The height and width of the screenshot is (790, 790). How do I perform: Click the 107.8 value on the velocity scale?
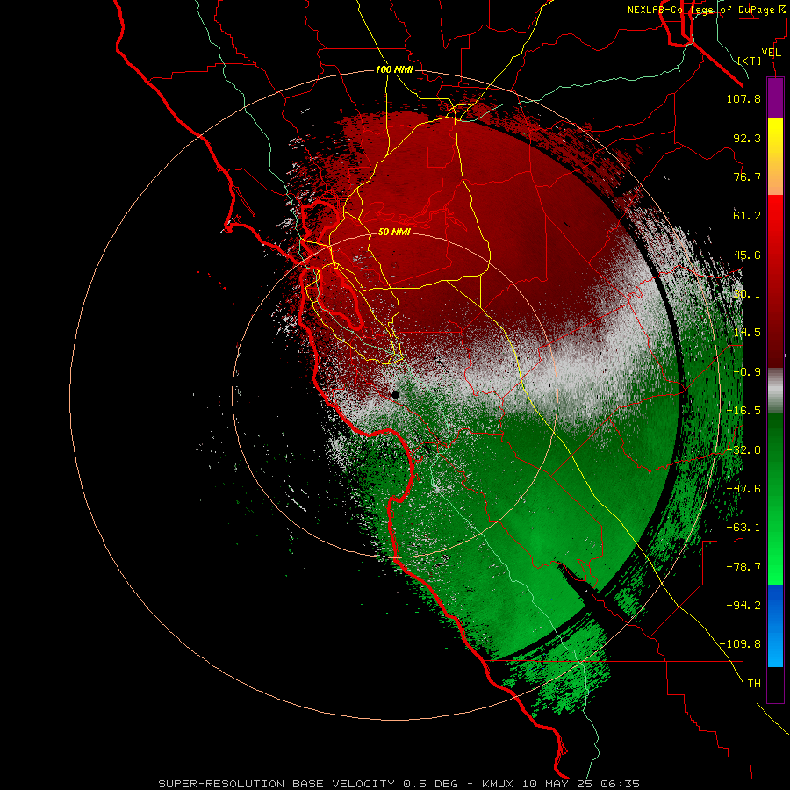743,98
